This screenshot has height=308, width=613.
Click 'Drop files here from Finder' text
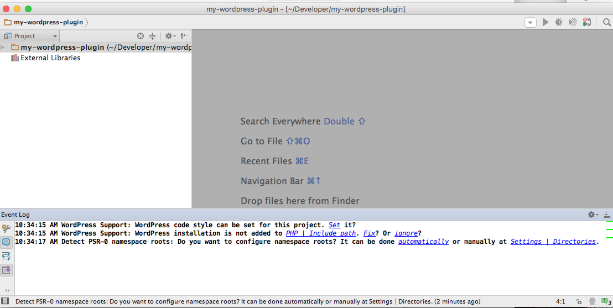[300, 201]
